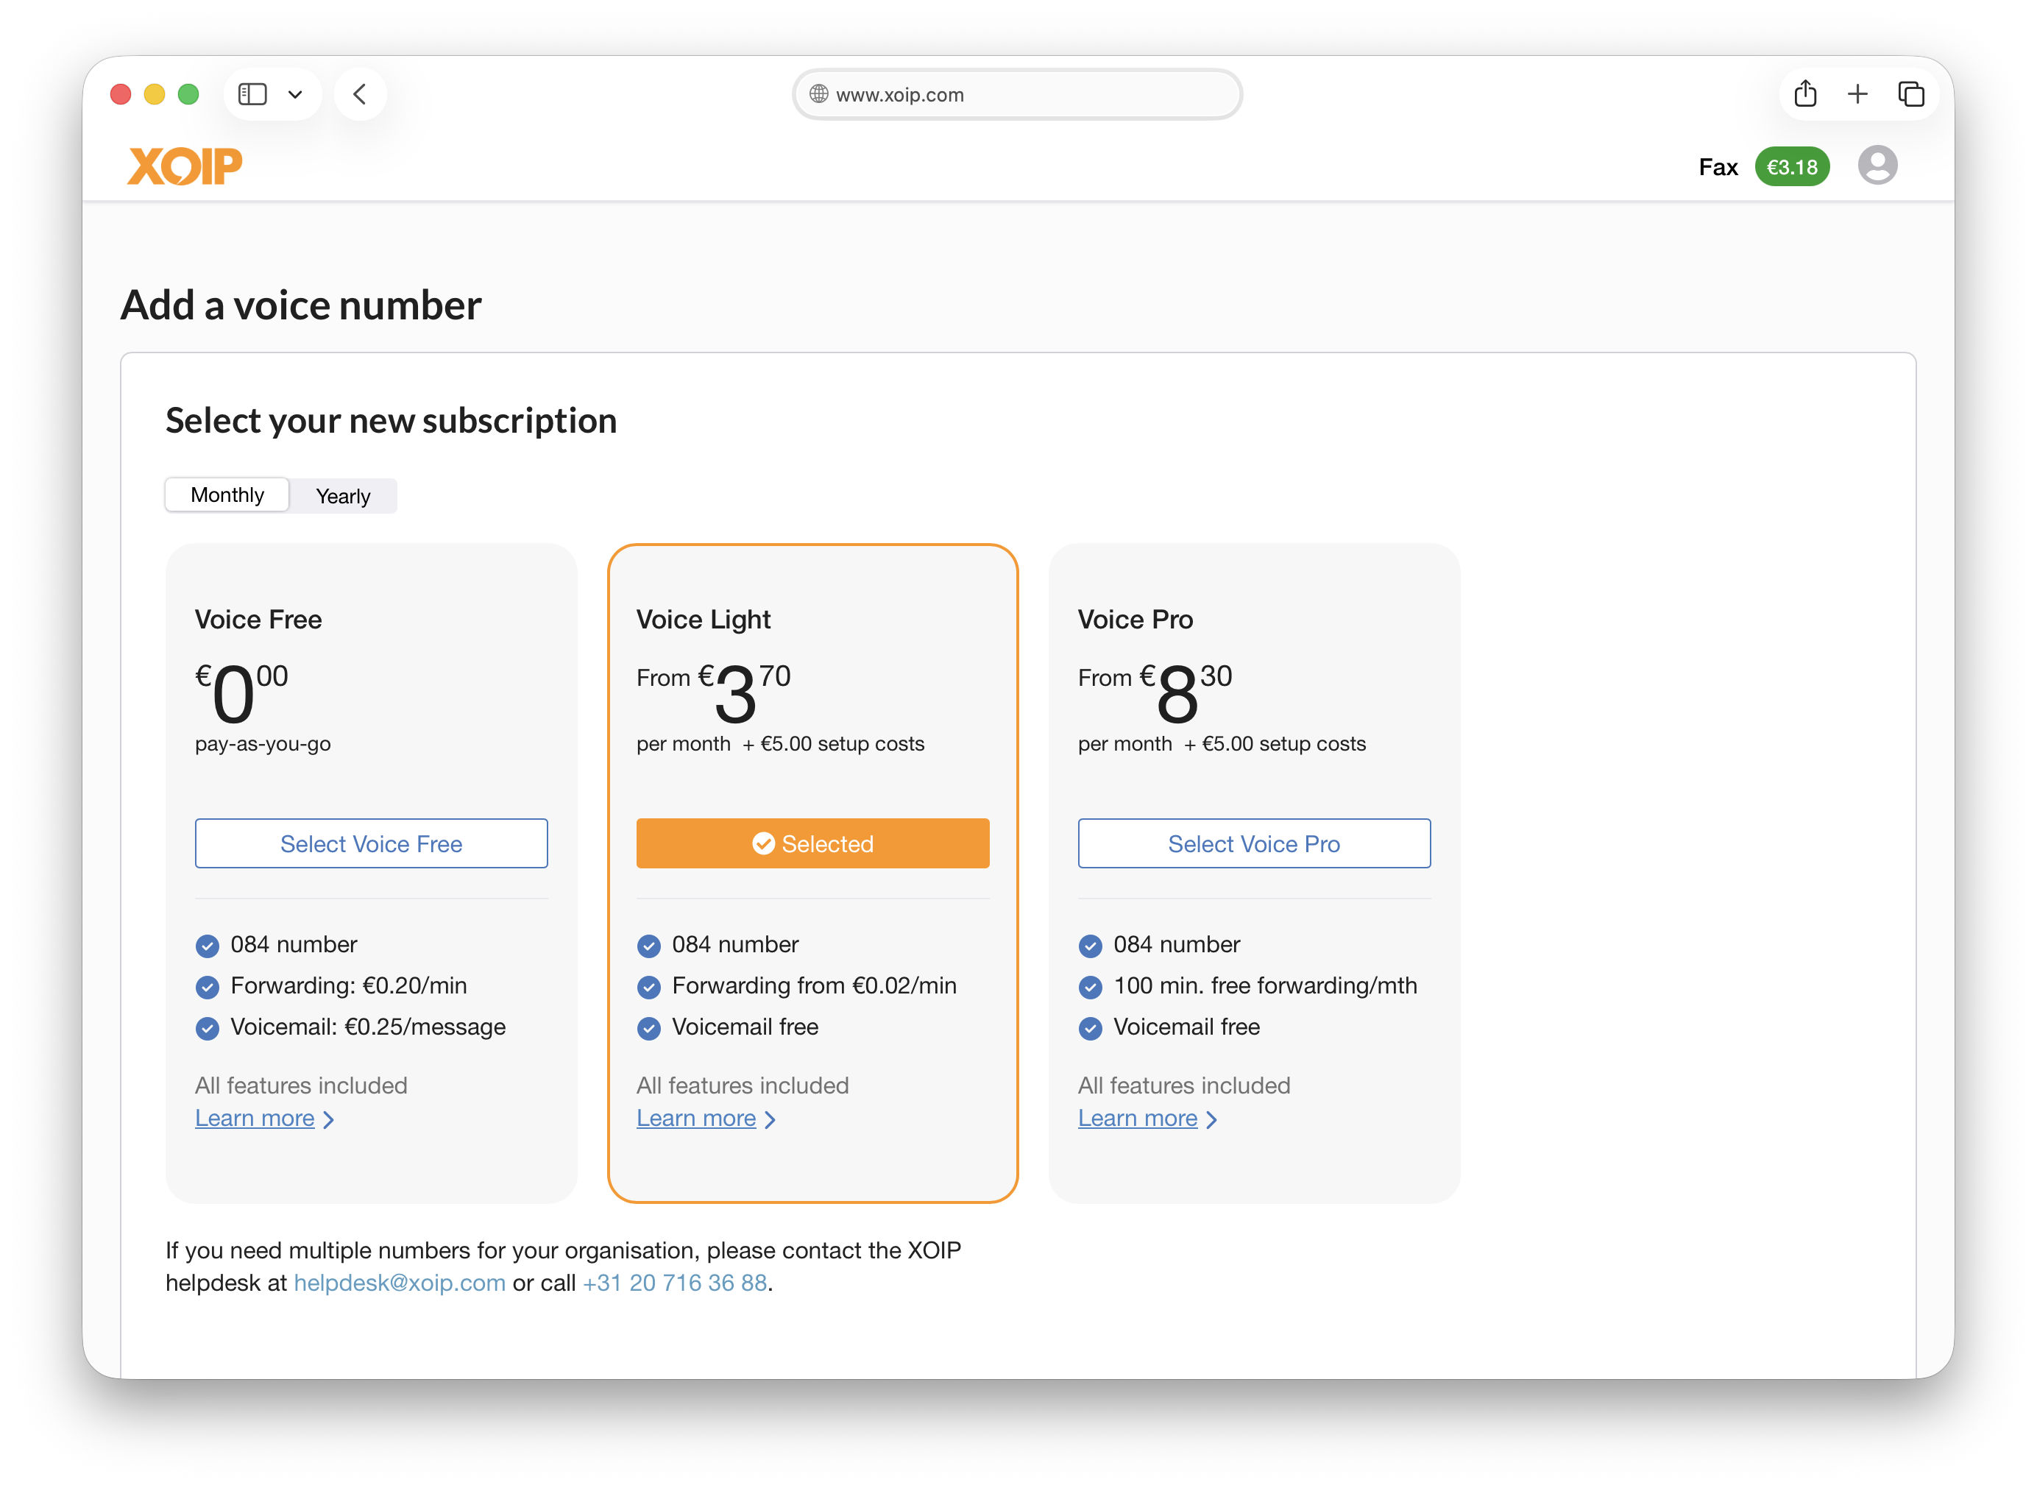Click the globe icon in the address bar
2037x1488 pixels.
click(x=818, y=93)
